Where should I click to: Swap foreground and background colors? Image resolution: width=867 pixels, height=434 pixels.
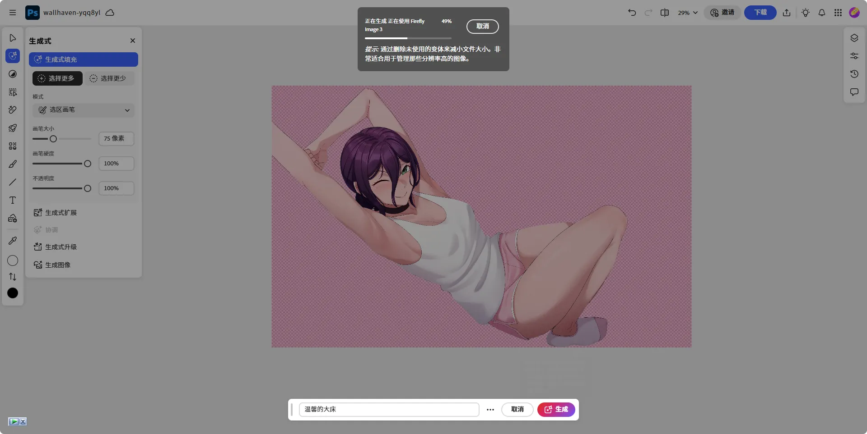pyautogui.click(x=13, y=277)
